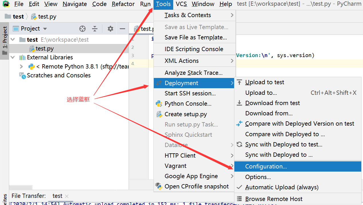Open Project panel settings gear
Screen dimensions: 363x205
110,29
